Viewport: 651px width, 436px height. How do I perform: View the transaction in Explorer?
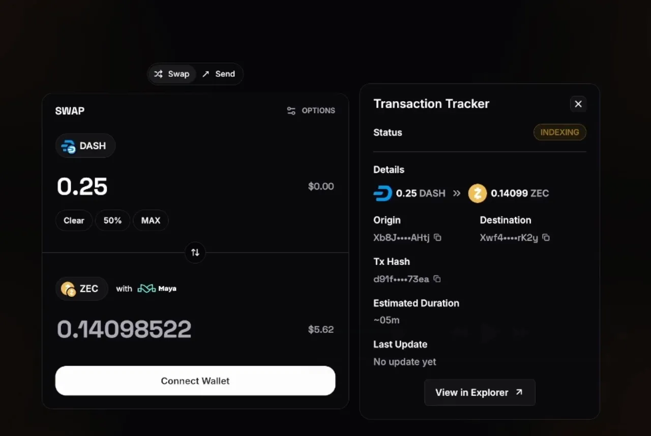pyautogui.click(x=480, y=392)
